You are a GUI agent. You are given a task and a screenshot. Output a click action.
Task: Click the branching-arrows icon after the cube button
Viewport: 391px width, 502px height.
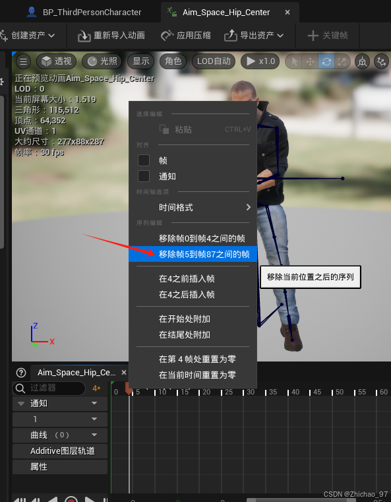click(381, 61)
